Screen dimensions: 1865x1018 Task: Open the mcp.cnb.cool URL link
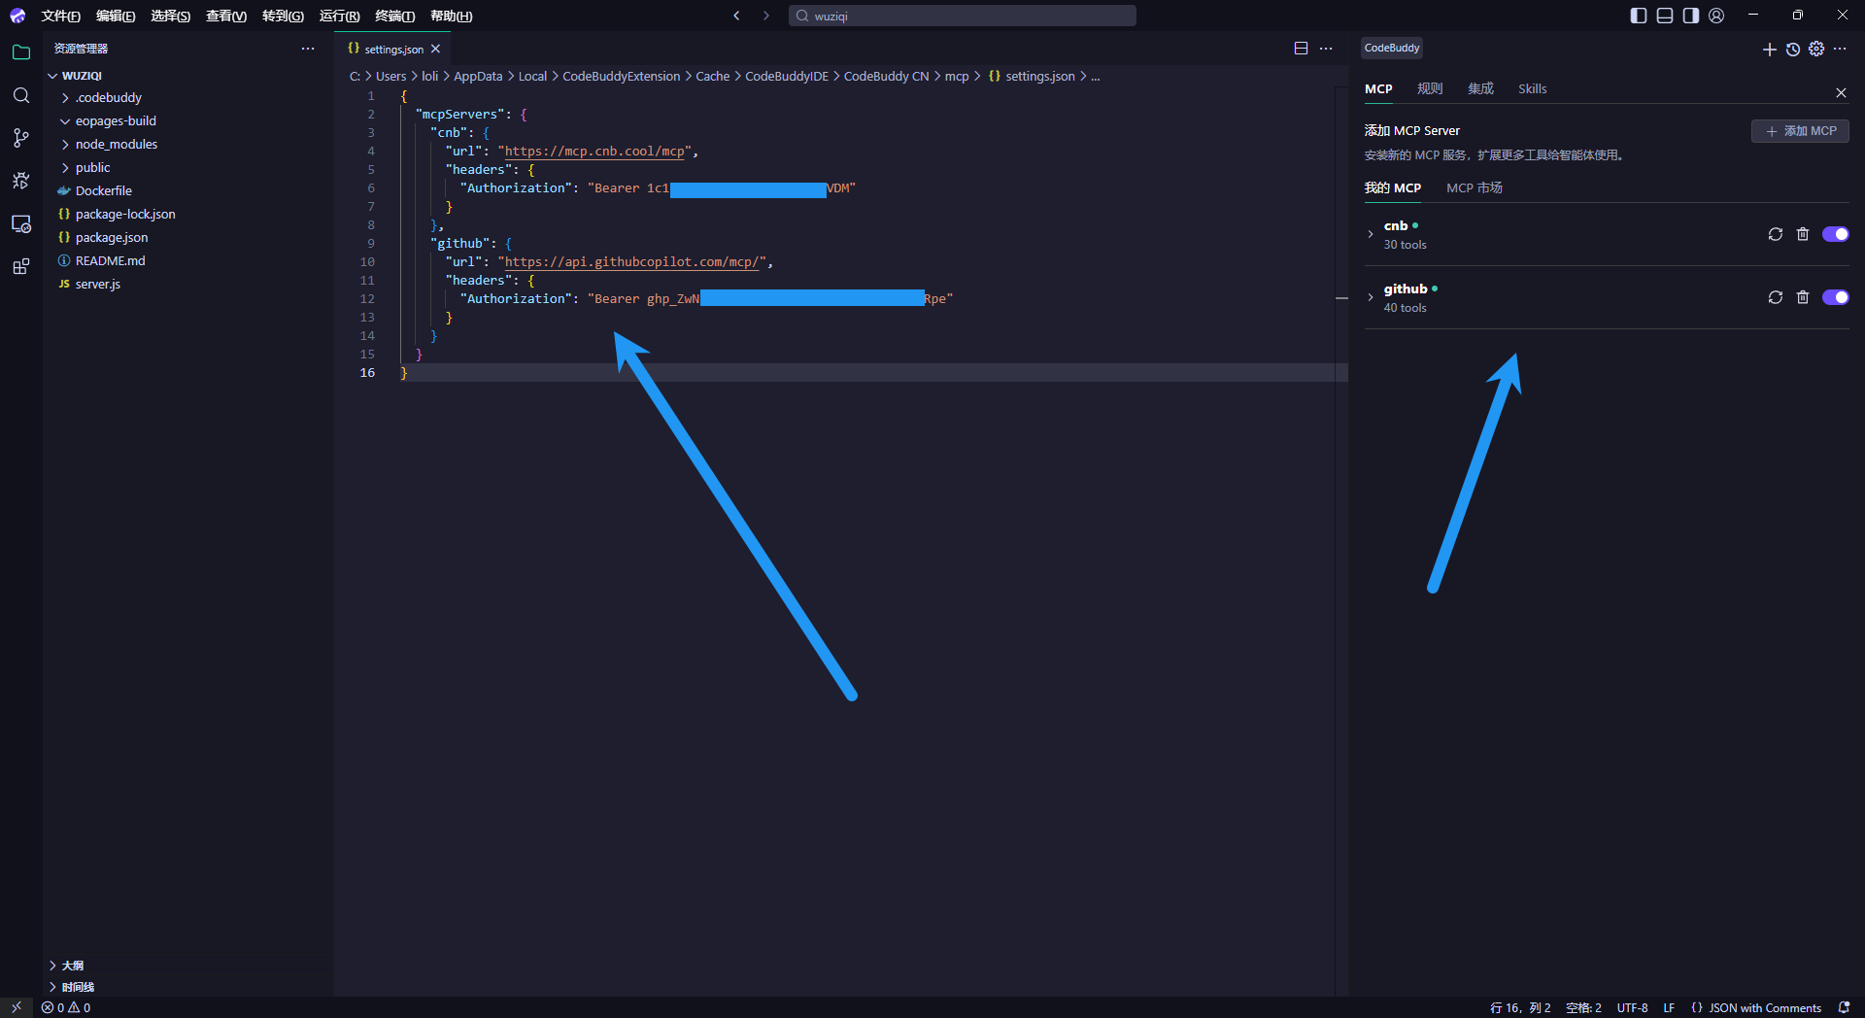click(x=594, y=152)
